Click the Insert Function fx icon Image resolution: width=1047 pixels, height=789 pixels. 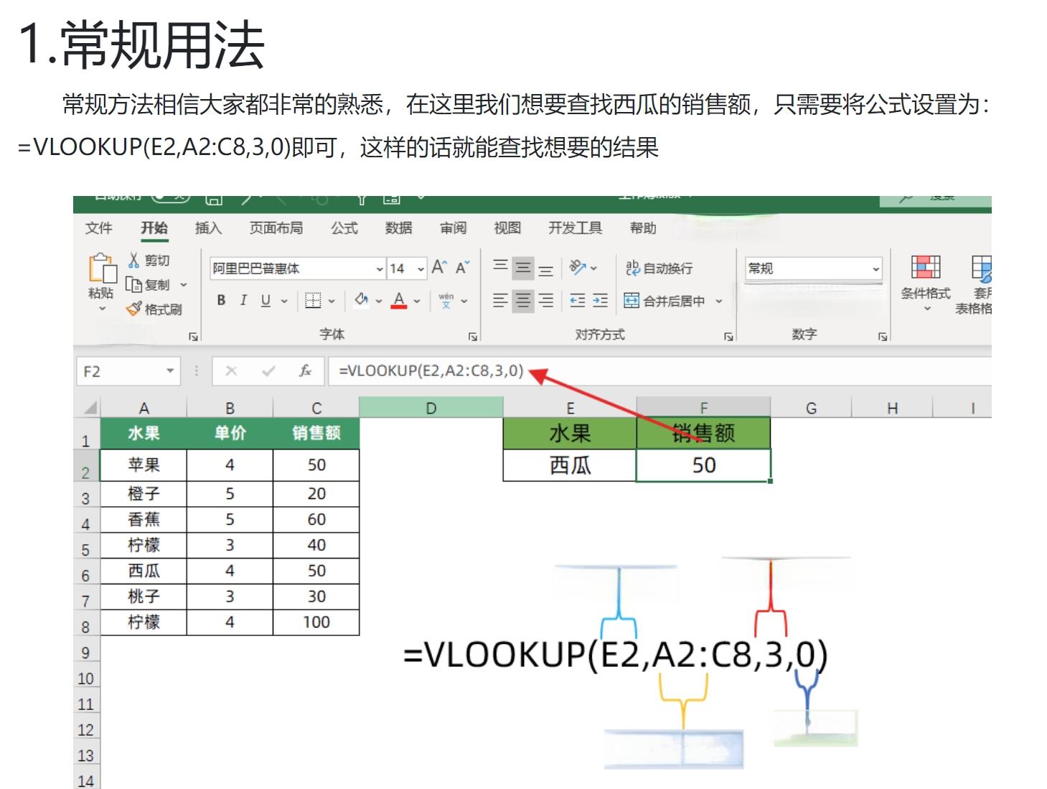[305, 371]
